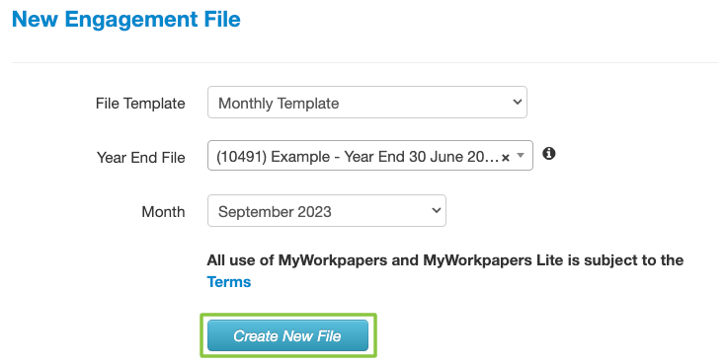The width and height of the screenshot is (727, 363).
Task: Click the September 2023 selected value text
Action: pos(275,212)
